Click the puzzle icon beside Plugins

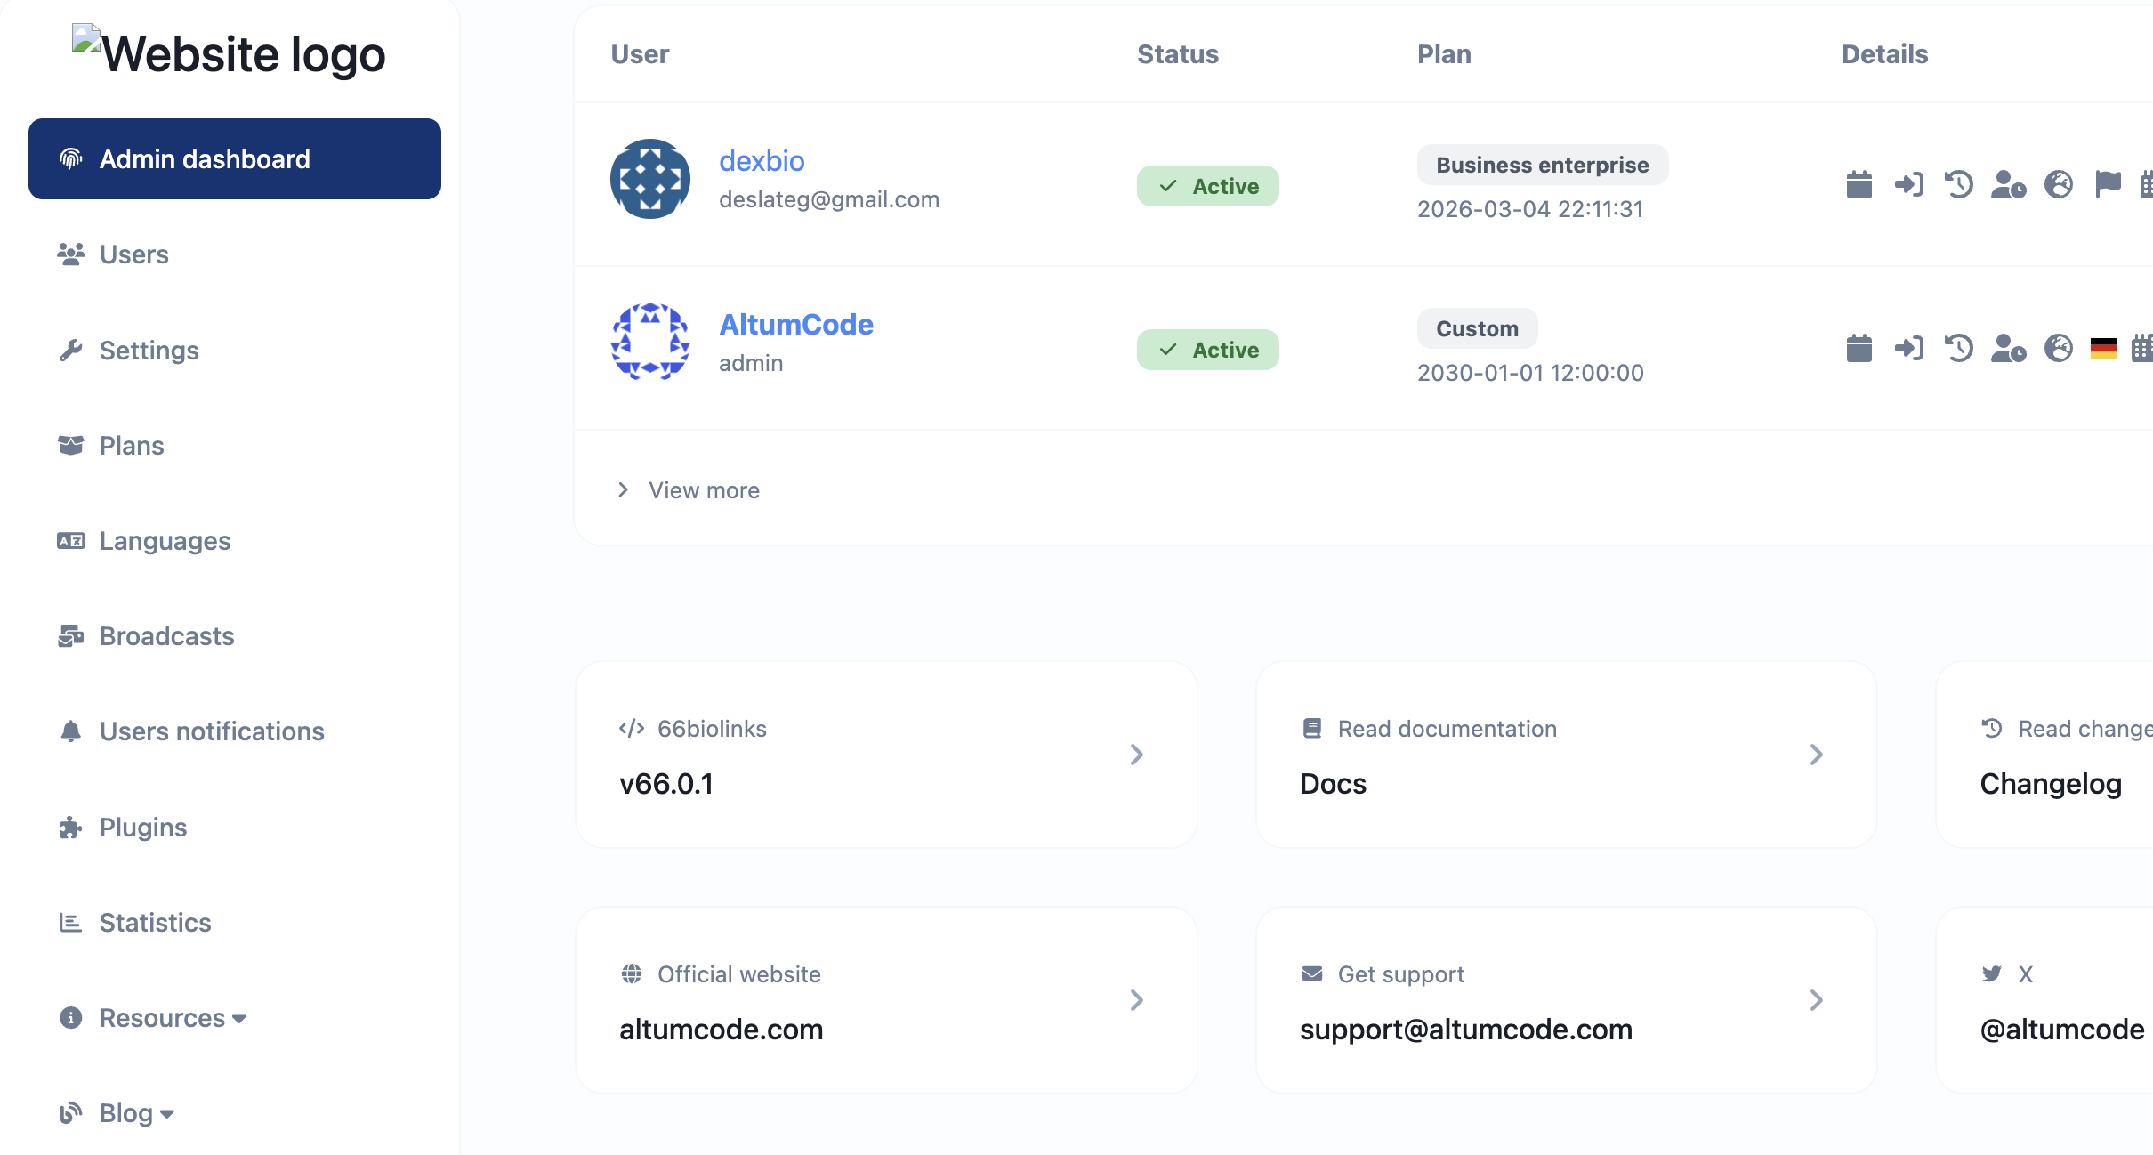(71, 828)
